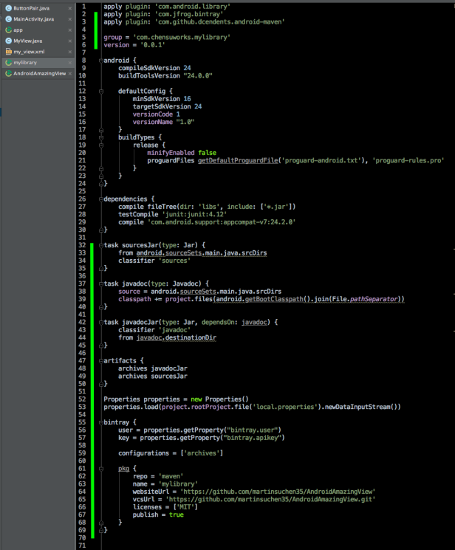
Task: Fold the artifacts block on line 47
Action: pyautogui.click(x=101, y=361)
